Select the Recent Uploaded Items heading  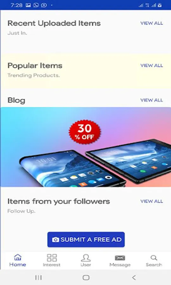[54, 23]
